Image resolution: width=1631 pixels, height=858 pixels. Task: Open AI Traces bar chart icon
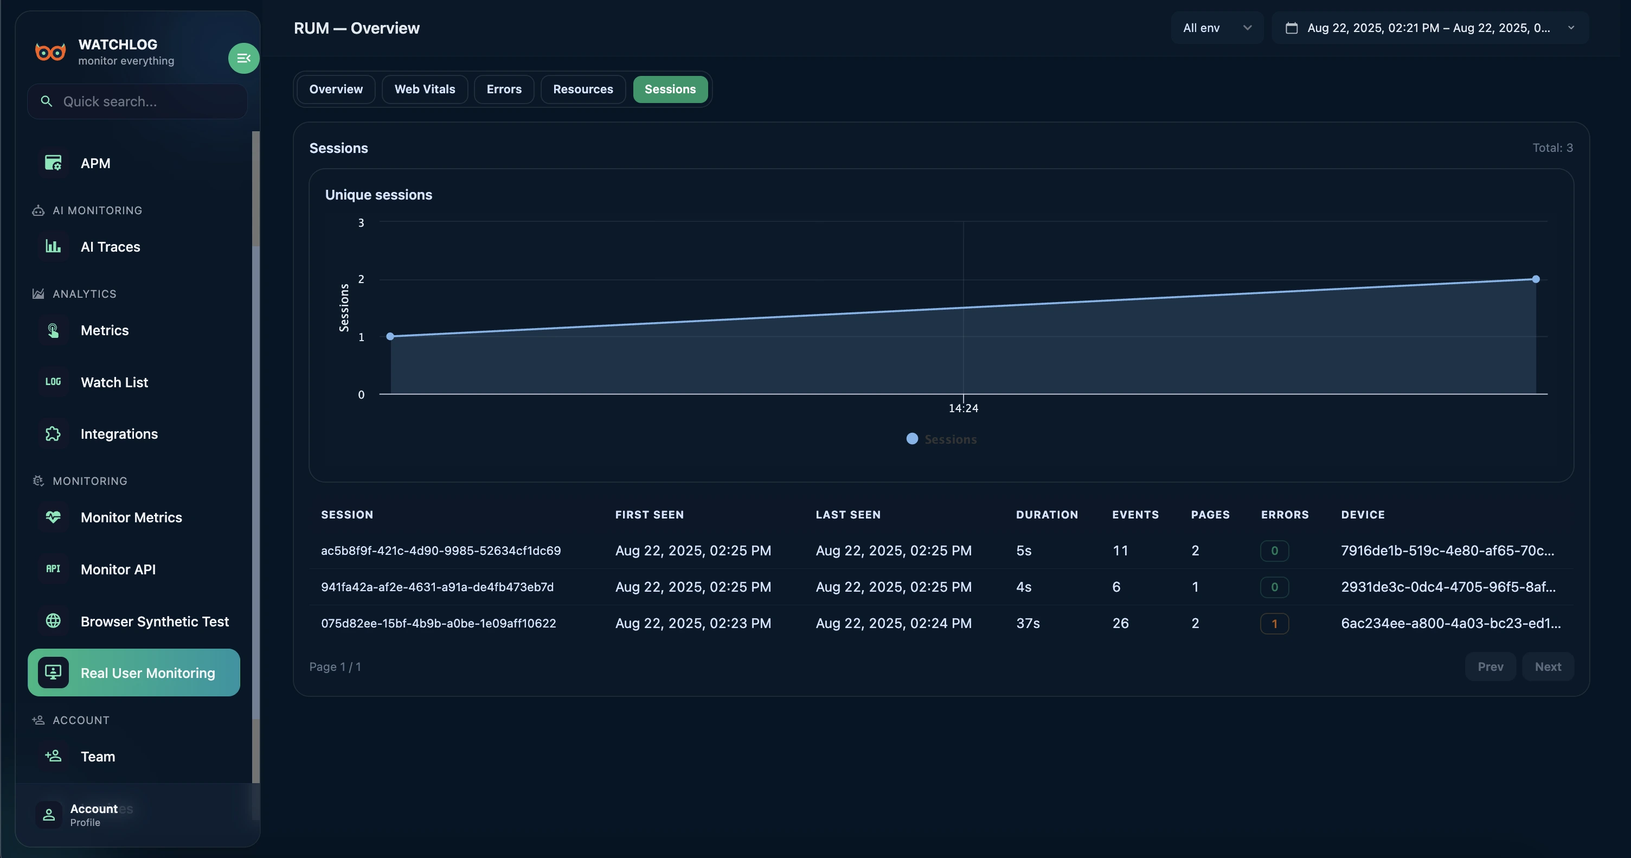53,246
